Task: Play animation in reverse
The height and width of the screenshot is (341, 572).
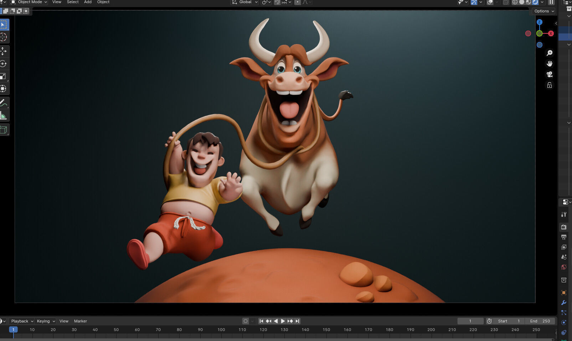Action: point(275,321)
